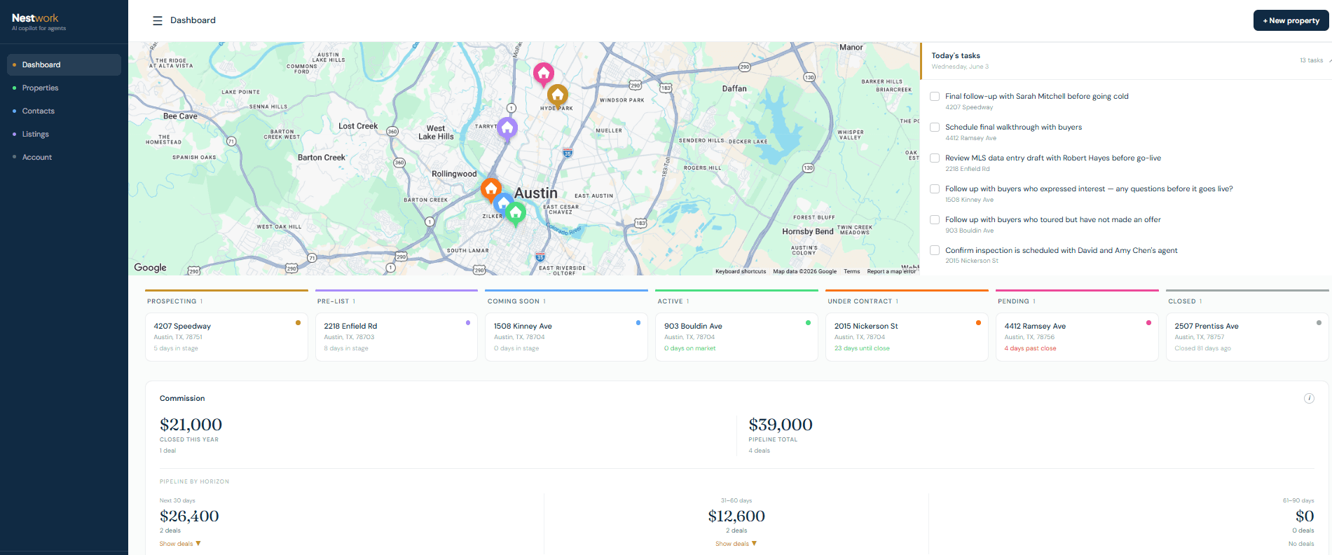Screen dimensions: 1332x555
Task: Click the purple house pin near Tarrytown
Action: (x=507, y=129)
